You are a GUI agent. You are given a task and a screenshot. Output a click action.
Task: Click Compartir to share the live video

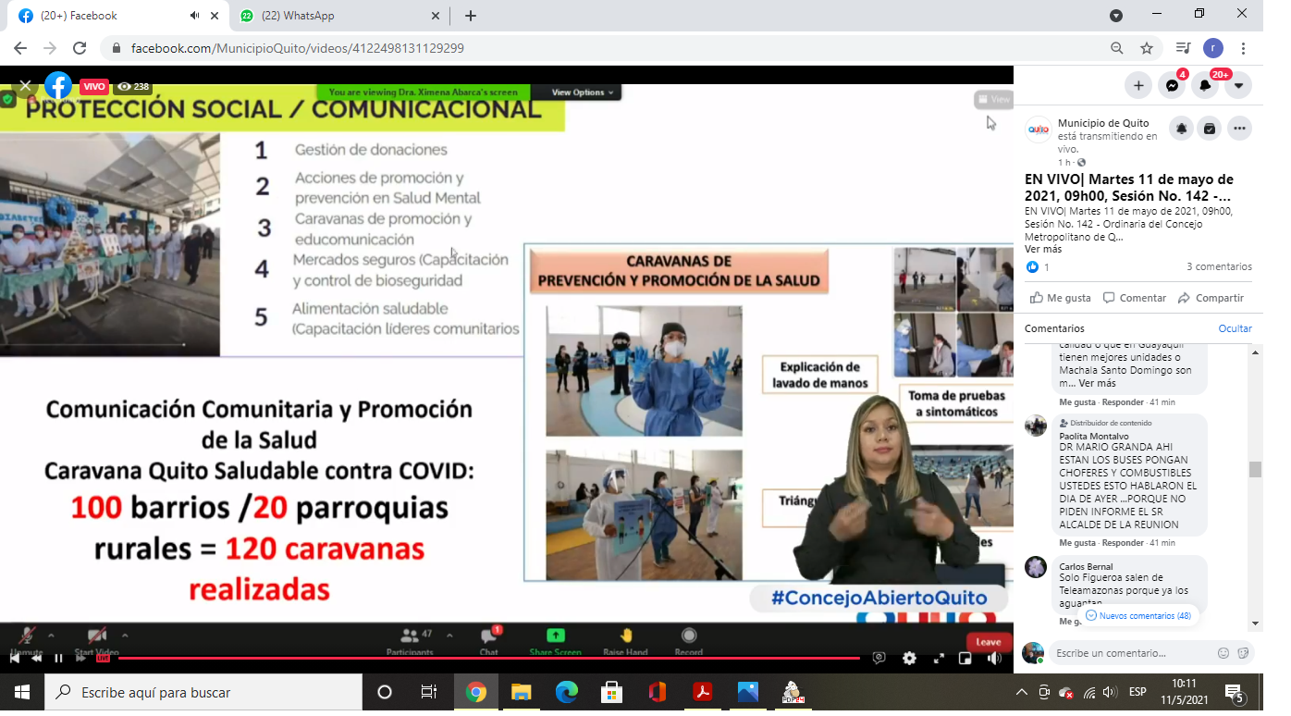pos(1211,298)
